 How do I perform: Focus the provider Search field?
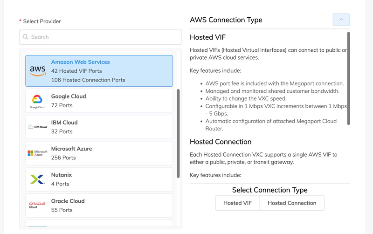(100, 37)
